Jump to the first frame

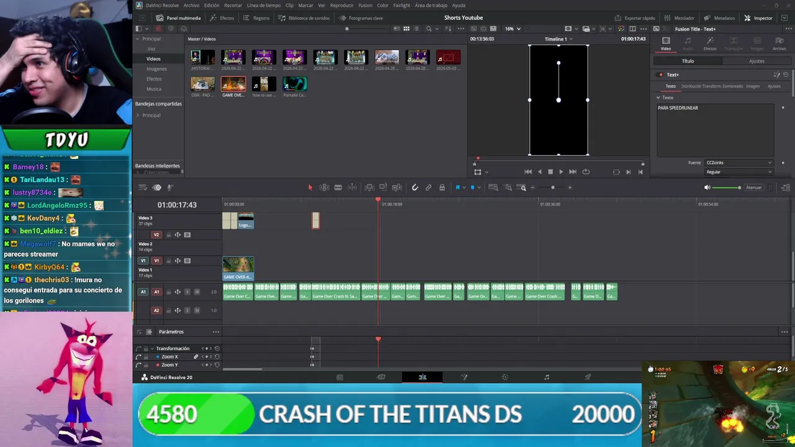coord(528,172)
